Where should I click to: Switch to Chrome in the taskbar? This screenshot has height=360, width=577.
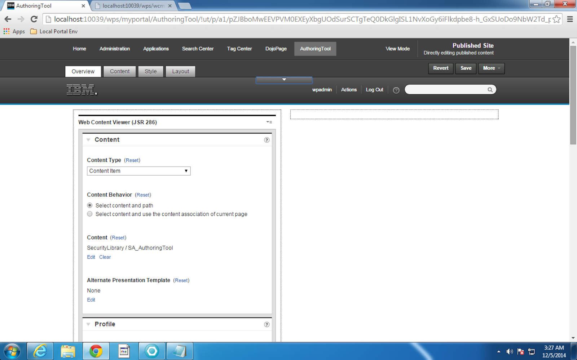point(96,351)
